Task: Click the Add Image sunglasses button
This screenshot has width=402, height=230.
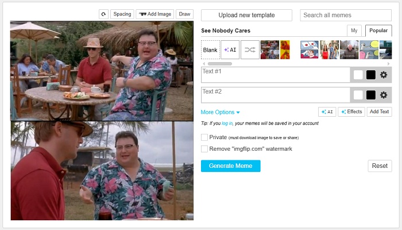Action: pos(155,14)
